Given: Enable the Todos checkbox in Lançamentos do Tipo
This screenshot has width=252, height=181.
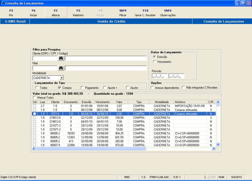Looking at the screenshot, I should 37,88.
